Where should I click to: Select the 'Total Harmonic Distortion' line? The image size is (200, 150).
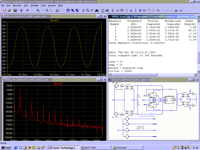coord(137,43)
